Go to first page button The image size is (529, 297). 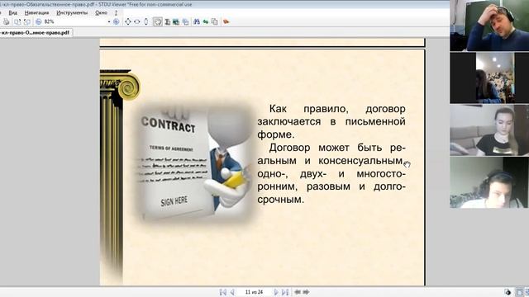(x=223, y=292)
